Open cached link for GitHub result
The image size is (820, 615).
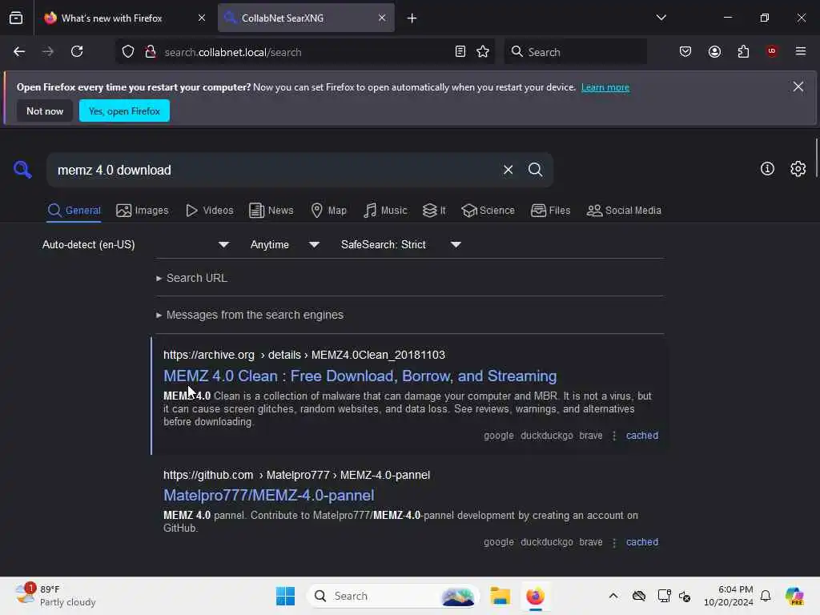point(642,542)
